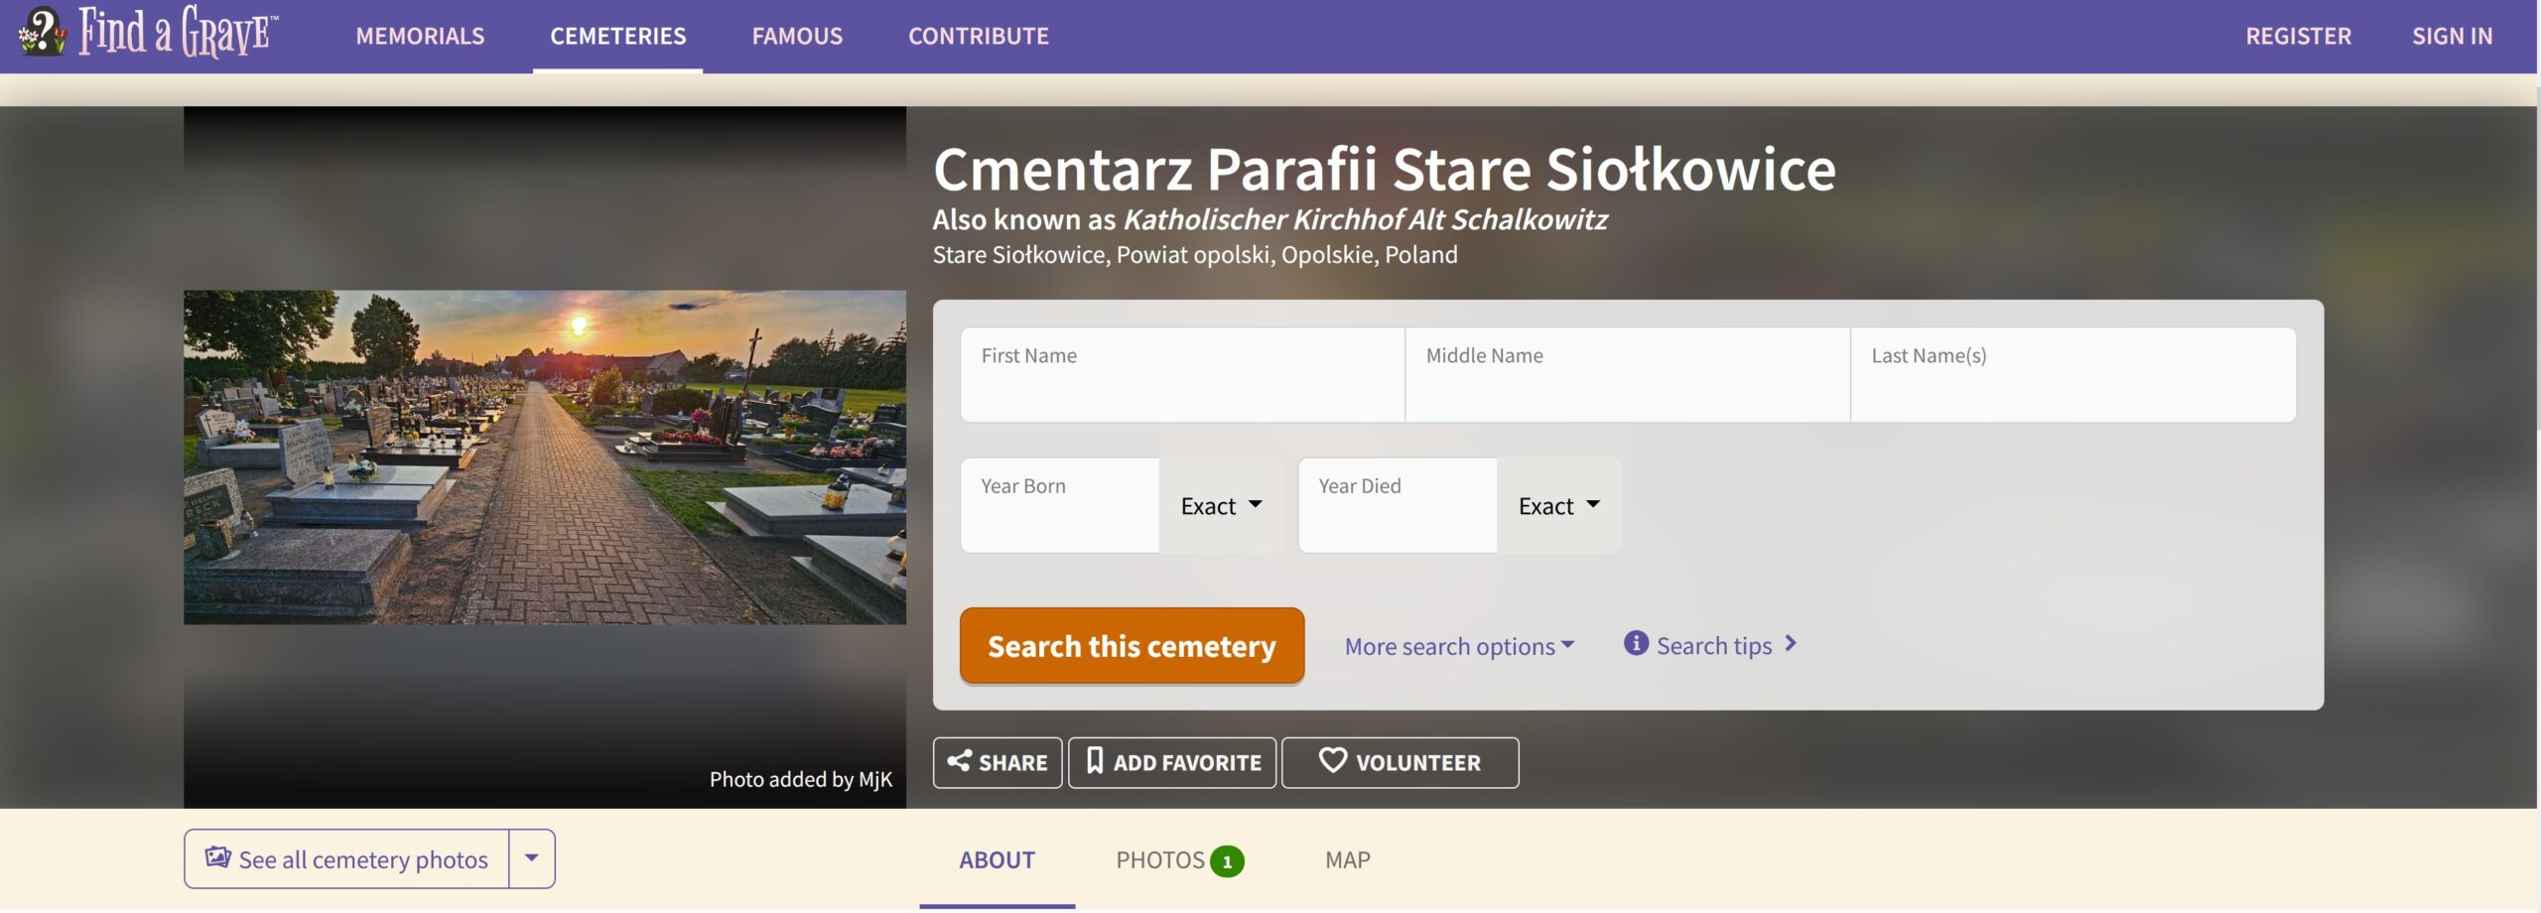Image resolution: width=2541 pixels, height=913 pixels.
Task: Switch to the MAP tab
Action: pos(1347,859)
